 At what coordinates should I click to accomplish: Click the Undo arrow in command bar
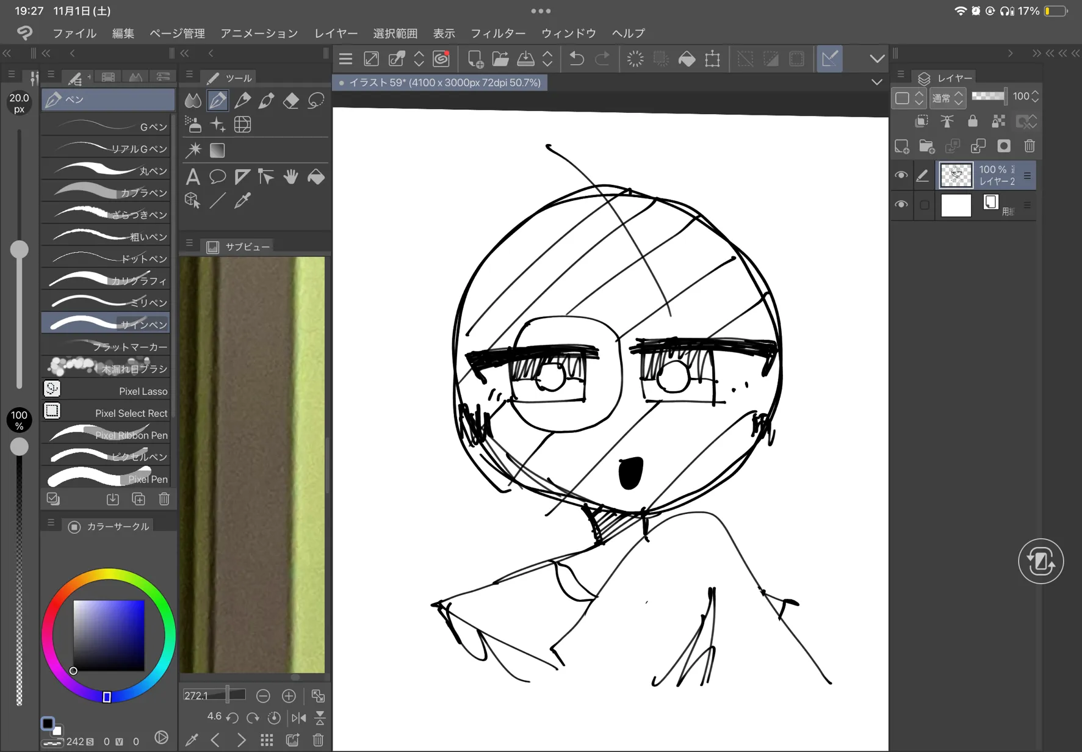pos(576,59)
